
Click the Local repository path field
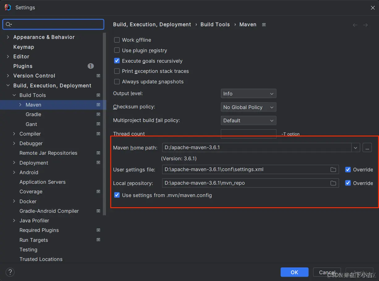click(250, 183)
